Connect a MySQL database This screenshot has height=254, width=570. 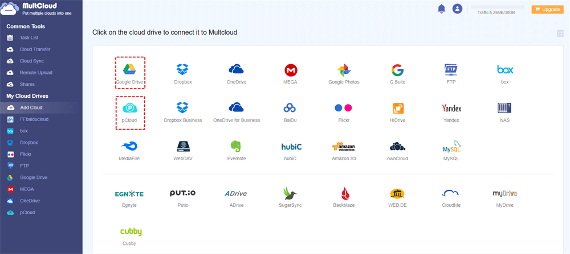point(451,151)
